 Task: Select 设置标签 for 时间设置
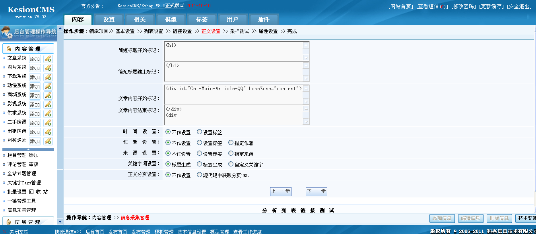[200, 132]
